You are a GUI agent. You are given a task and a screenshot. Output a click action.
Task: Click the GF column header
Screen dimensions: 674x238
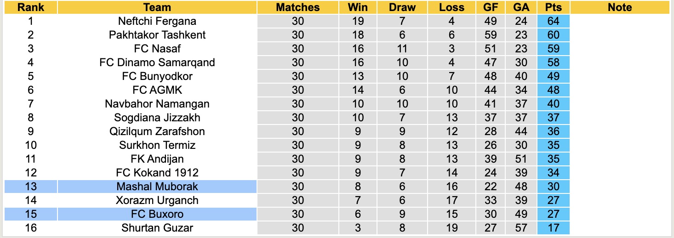click(x=490, y=7)
